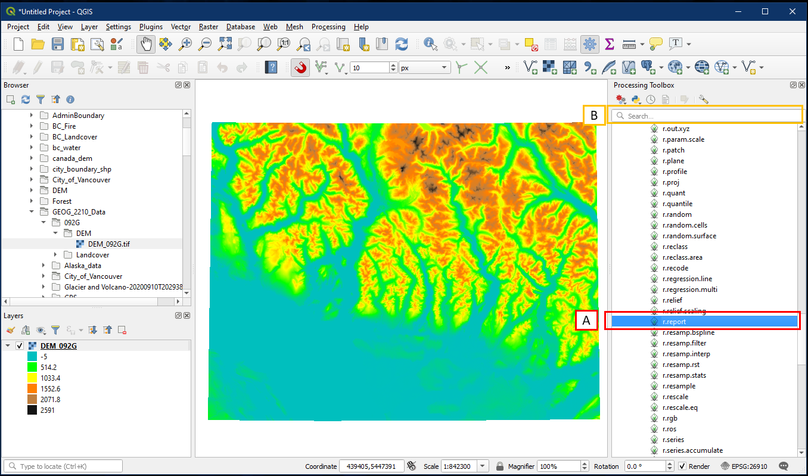The image size is (808, 476).
Task: Select the Pan Map hand tool
Action: coord(146,44)
